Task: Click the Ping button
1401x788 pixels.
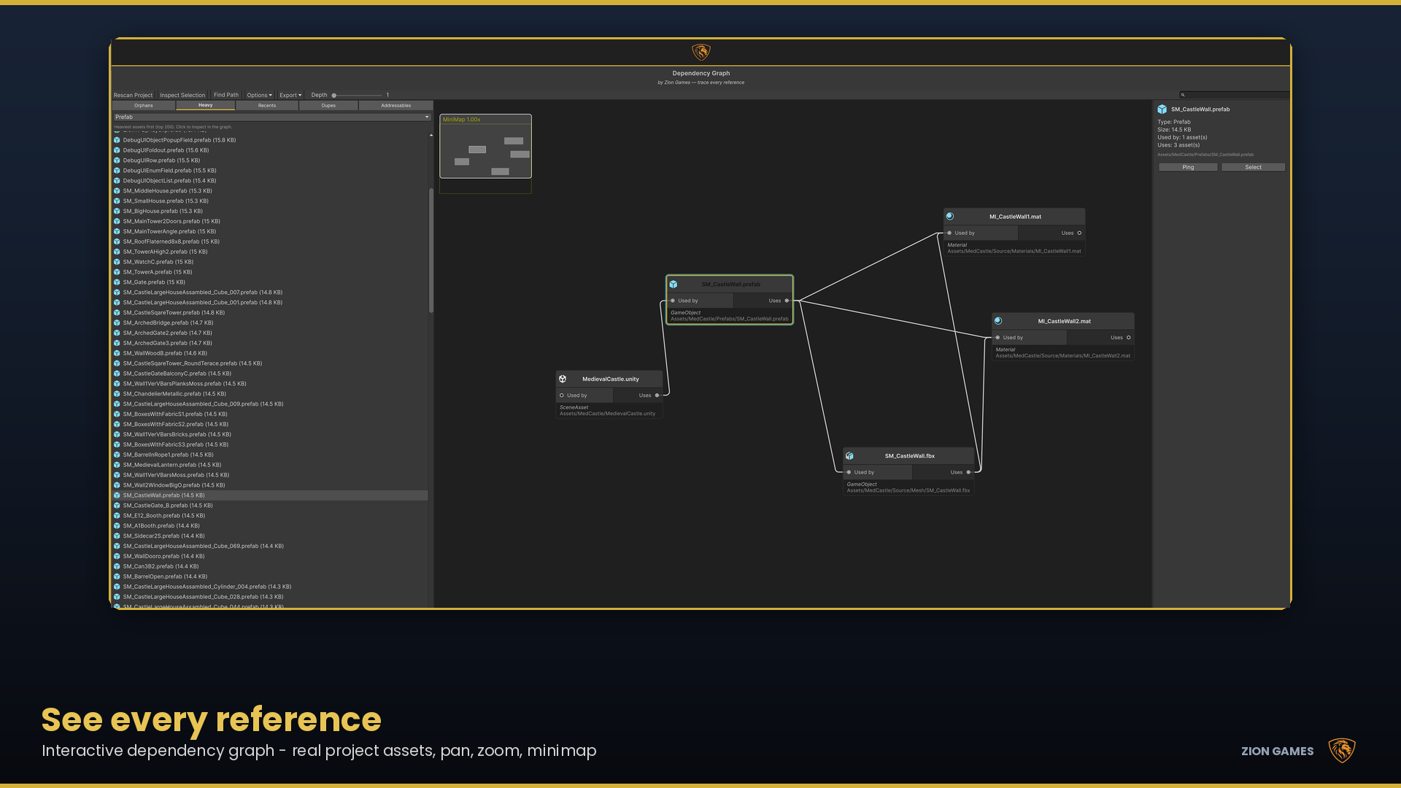Action: click(1188, 167)
